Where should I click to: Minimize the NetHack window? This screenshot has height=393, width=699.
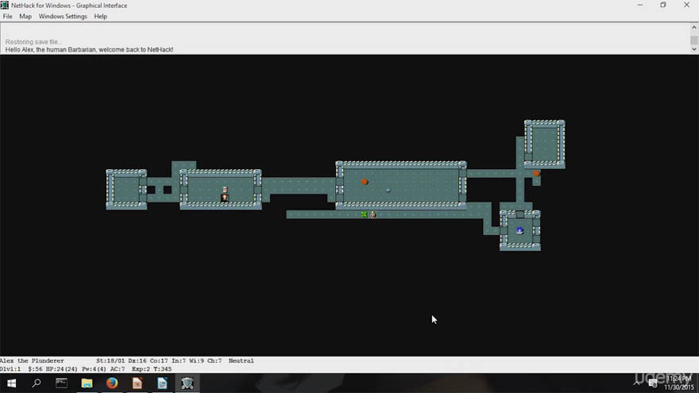click(640, 5)
